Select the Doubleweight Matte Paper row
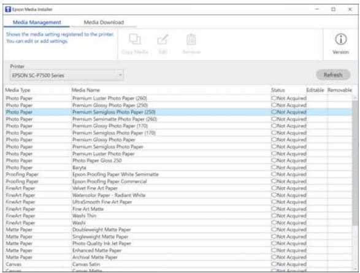The width and height of the screenshot is (360, 273). pyautogui.click(x=178, y=229)
